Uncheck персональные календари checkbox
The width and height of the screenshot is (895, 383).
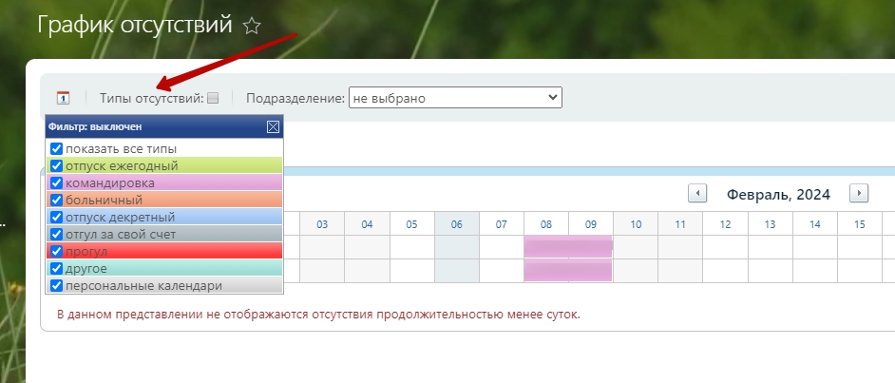(x=57, y=285)
